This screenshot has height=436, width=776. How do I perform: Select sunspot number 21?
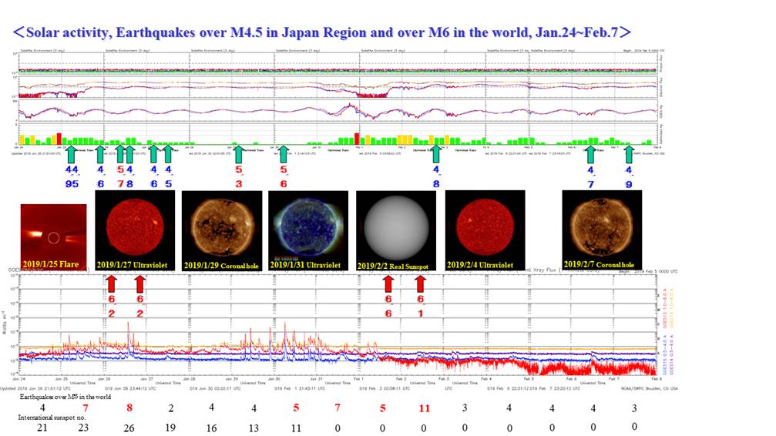point(42,428)
